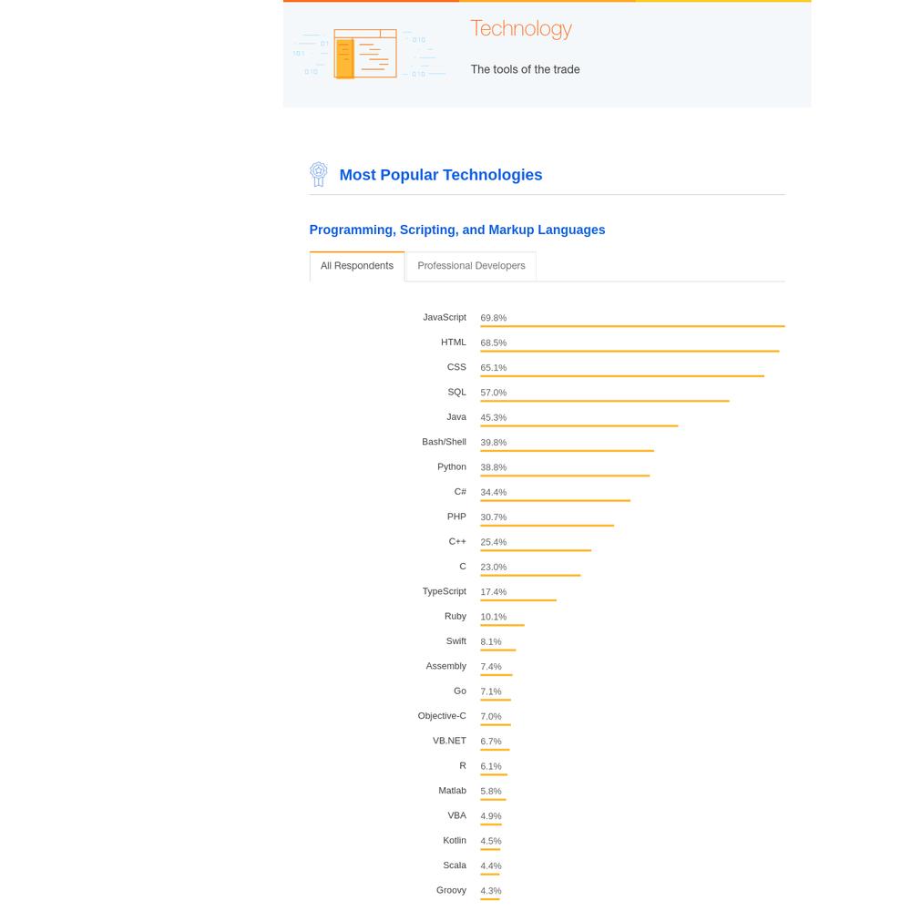Click the ribbon badge icon beside Most Popular Technologies

click(318, 174)
